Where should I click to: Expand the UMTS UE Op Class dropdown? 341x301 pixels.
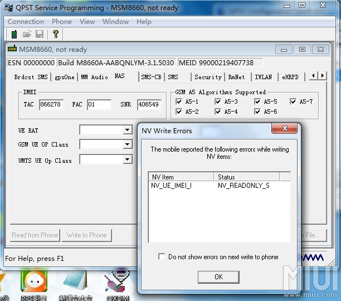128,159
